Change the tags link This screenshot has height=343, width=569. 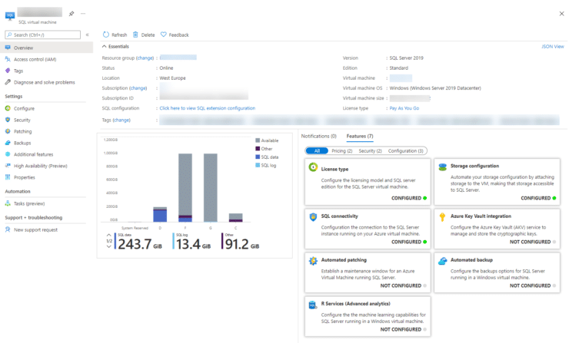(x=121, y=120)
